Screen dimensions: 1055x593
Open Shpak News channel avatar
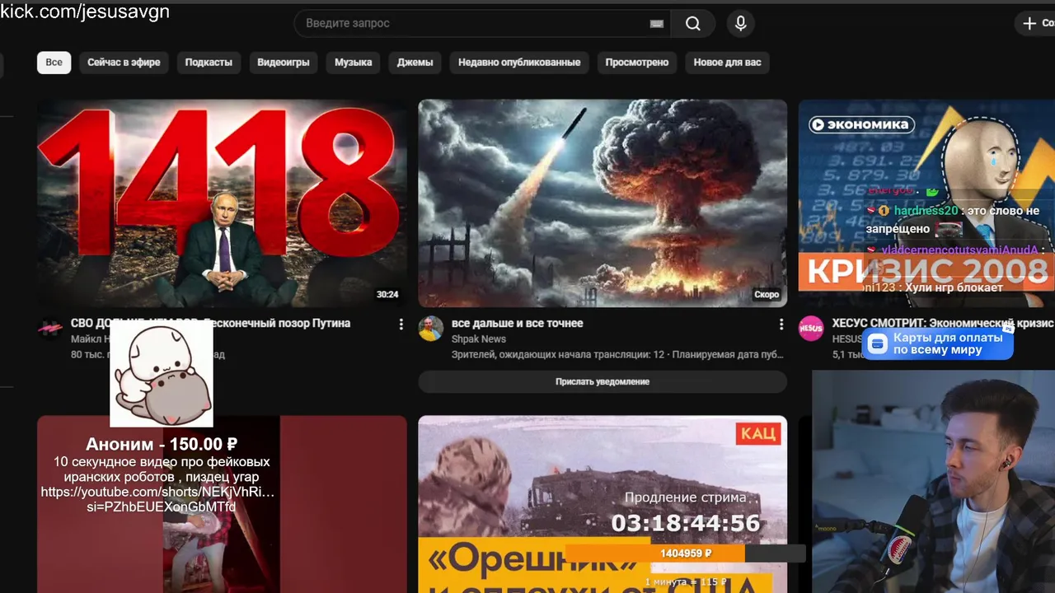(430, 329)
